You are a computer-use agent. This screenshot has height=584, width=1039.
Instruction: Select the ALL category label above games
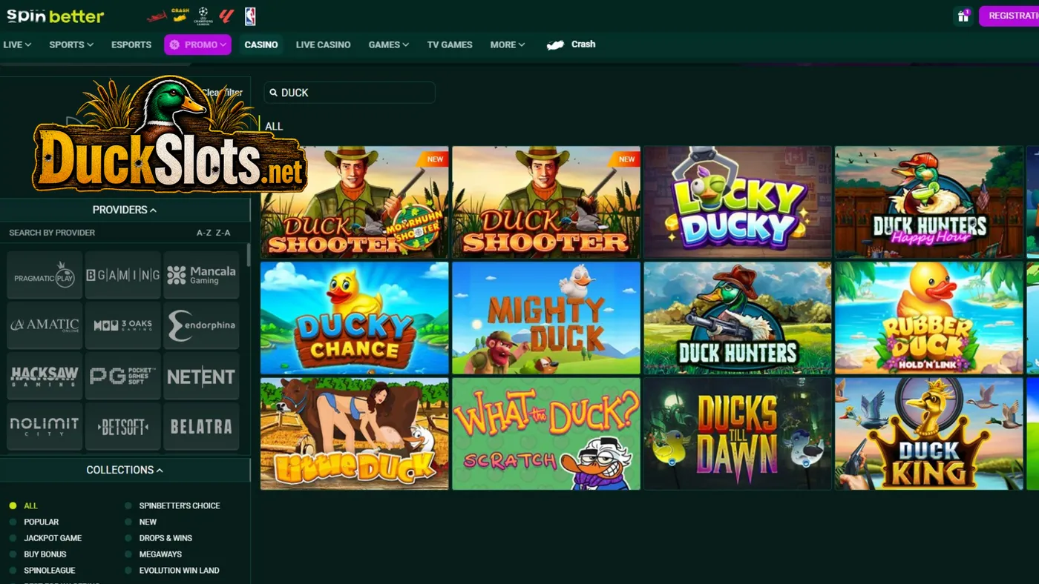274,126
